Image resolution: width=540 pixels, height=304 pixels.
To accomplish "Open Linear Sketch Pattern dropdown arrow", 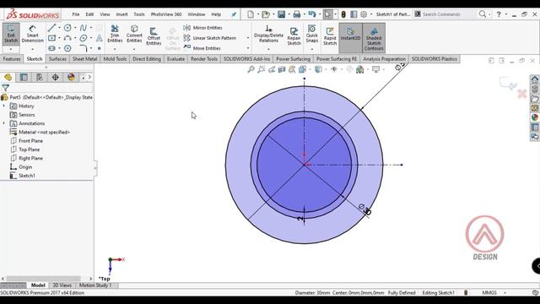I will [247, 38].
